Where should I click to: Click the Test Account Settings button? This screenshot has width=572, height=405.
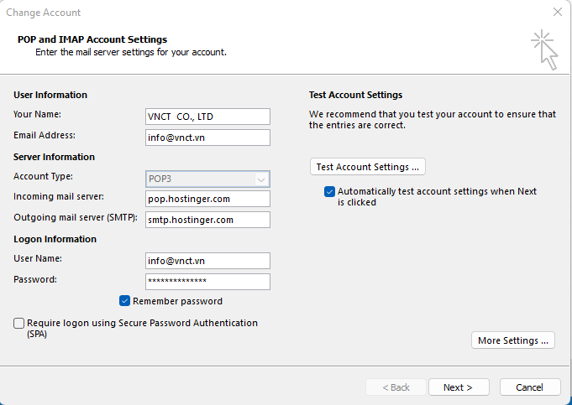point(367,167)
